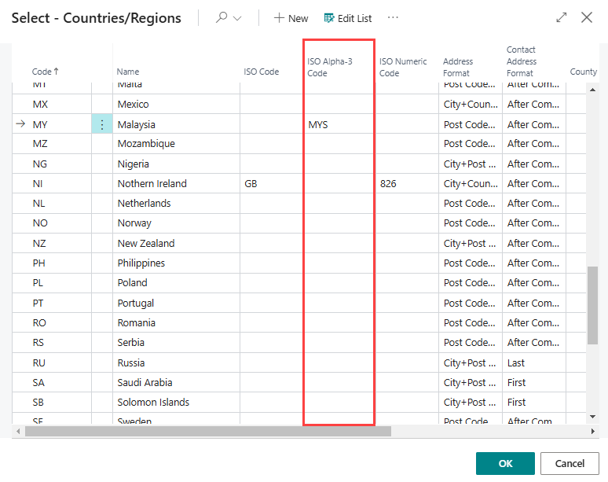The width and height of the screenshot is (608, 482).
Task: Click the New plus button
Action: pyautogui.click(x=291, y=18)
